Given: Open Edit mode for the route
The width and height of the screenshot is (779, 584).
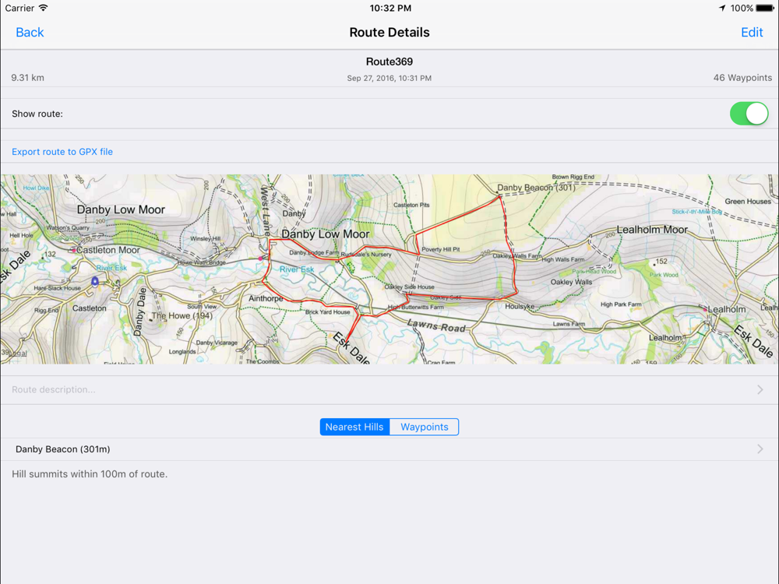Looking at the screenshot, I should pos(752,32).
